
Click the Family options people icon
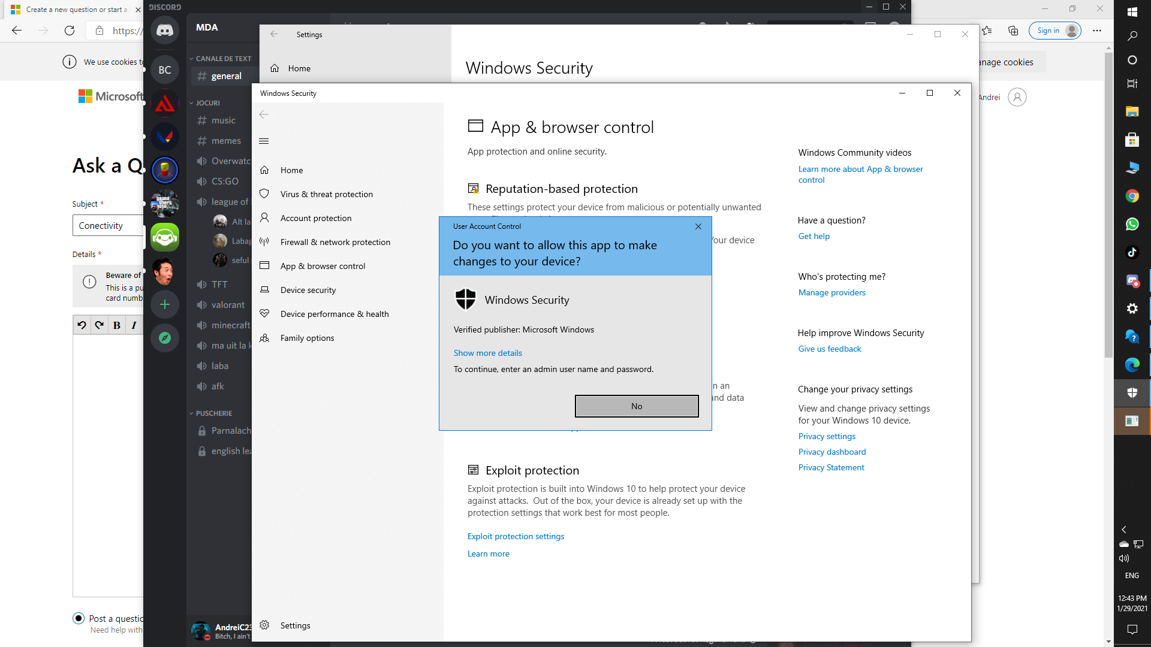click(x=264, y=338)
